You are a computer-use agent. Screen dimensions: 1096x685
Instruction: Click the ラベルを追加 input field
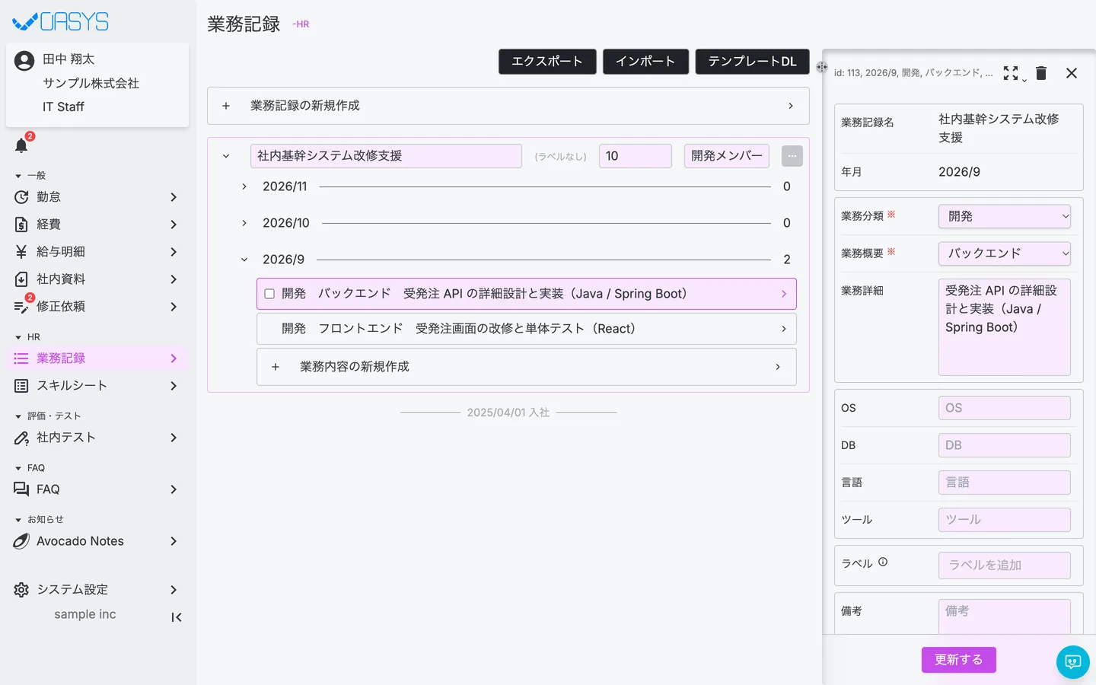tap(1005, 566)
